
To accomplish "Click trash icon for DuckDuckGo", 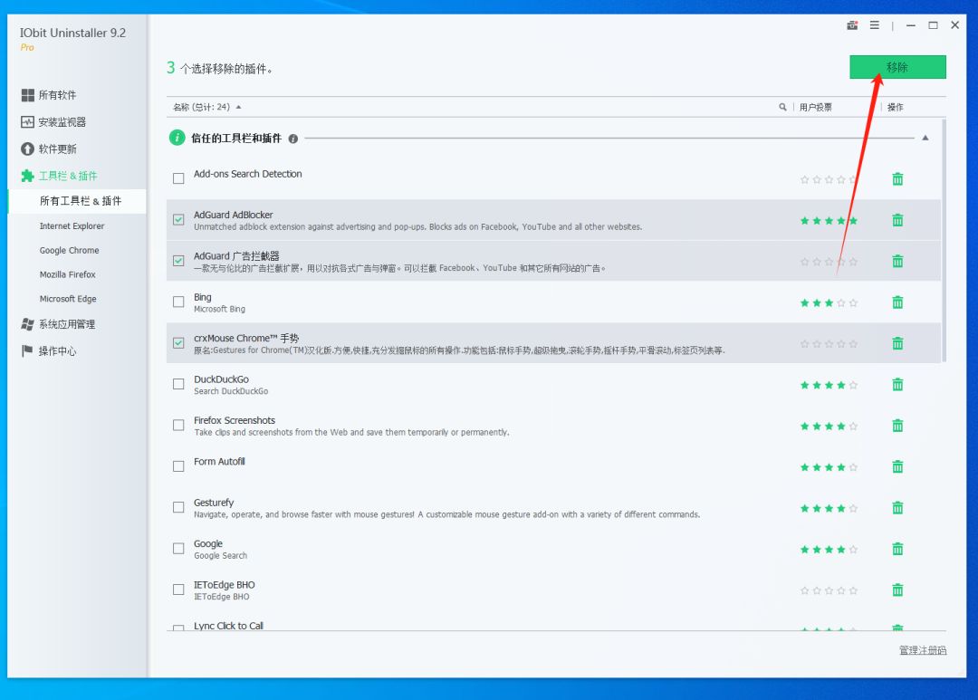I will (897, 385).
